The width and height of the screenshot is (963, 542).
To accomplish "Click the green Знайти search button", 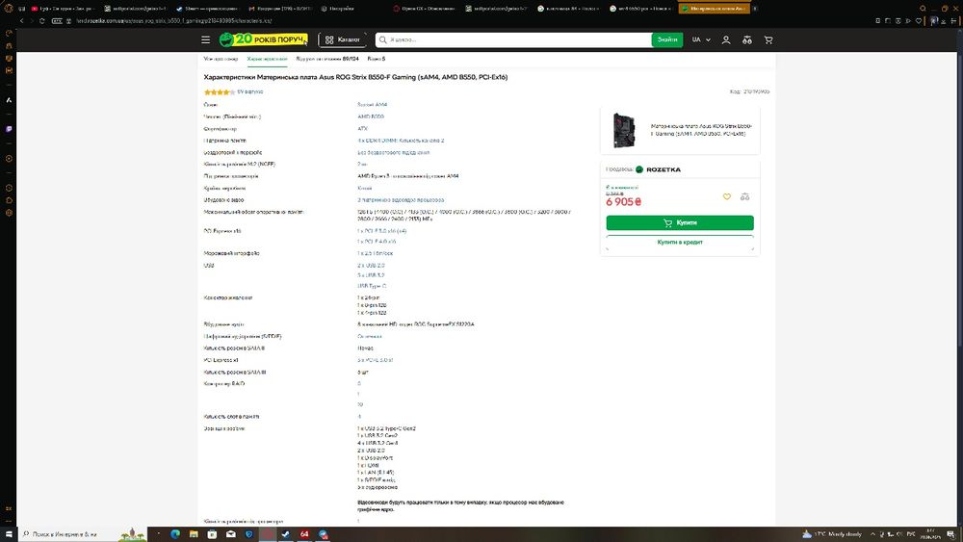I will click(667, 39).
